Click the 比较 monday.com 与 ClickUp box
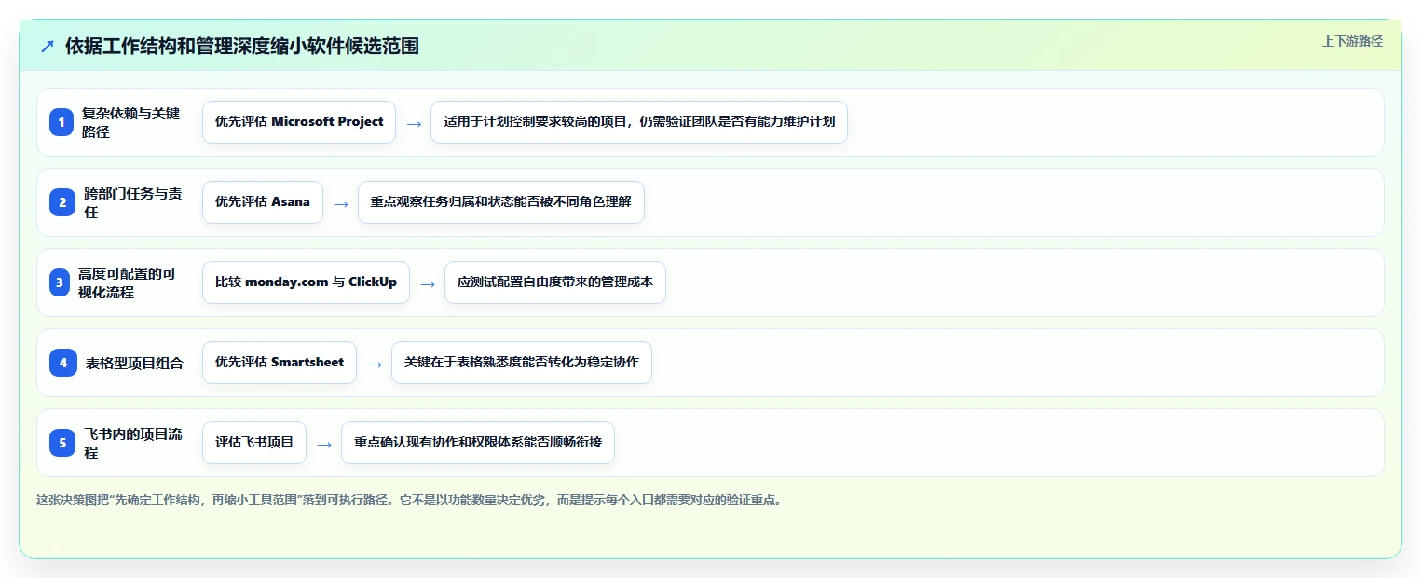Image resolution: width=1421 pixels, height=578 pixels. point(306,282)
